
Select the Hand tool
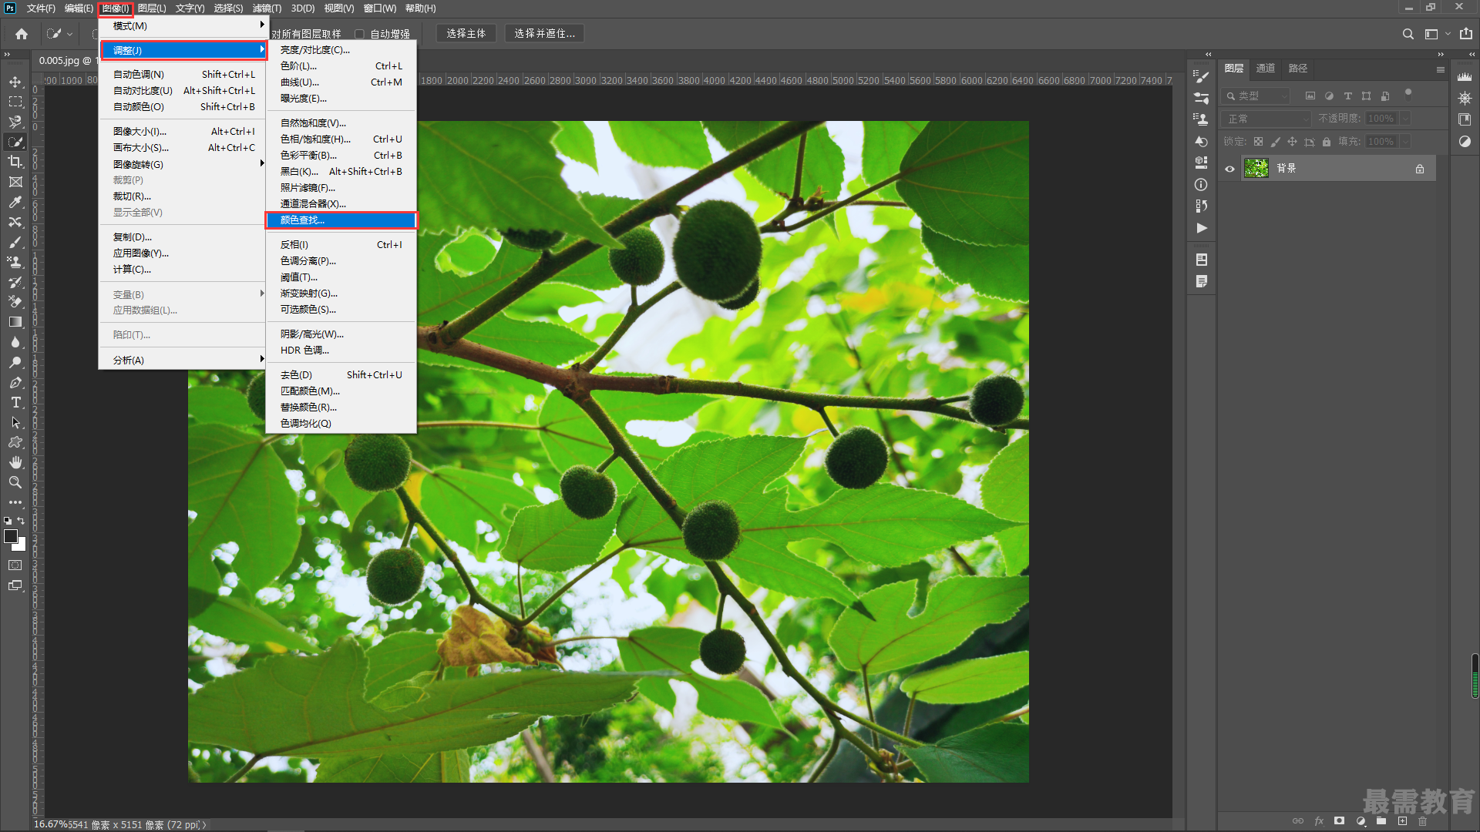tap(15, 462)
